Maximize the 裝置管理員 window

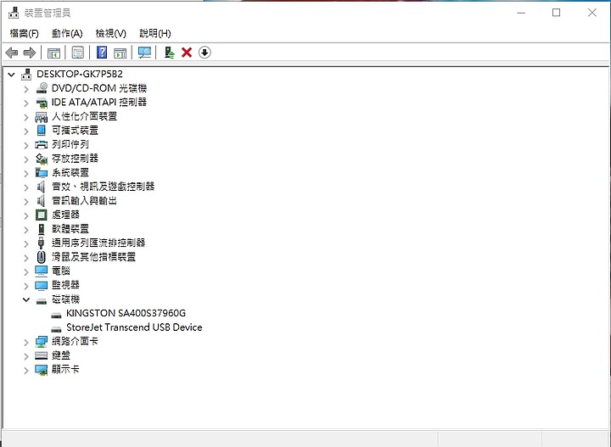coord(557,13)
